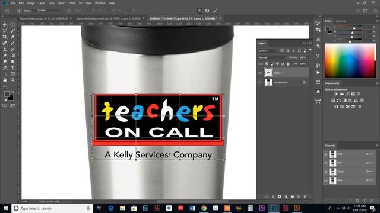This screenshot has height=213, width=380.
Task: Select the Gradient tool
Action: (x=12, y=56)
